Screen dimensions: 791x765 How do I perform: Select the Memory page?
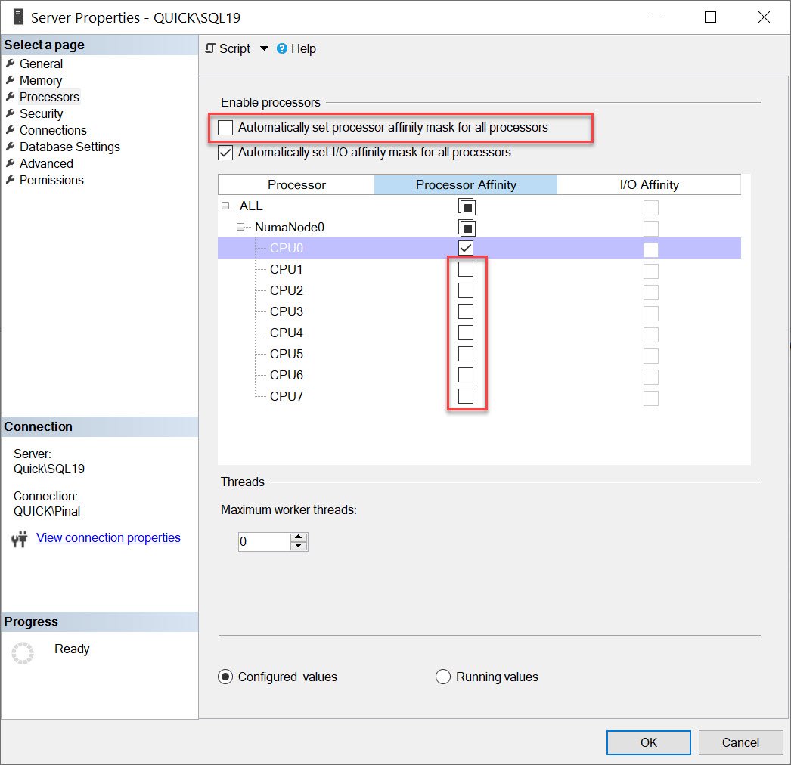point(41,80)
